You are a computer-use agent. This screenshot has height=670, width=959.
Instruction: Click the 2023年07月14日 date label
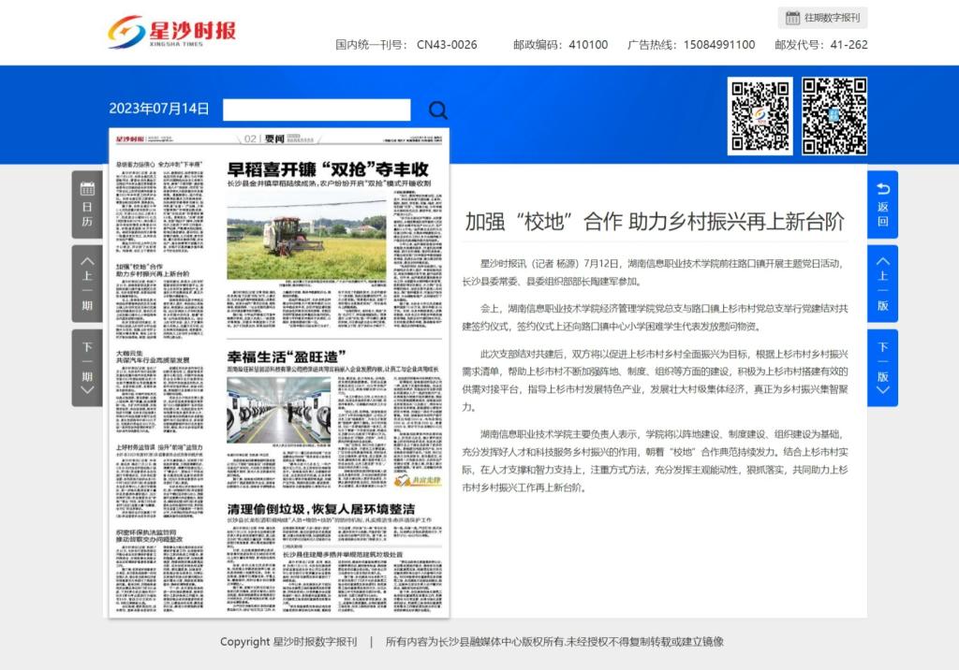coord(159,109)
